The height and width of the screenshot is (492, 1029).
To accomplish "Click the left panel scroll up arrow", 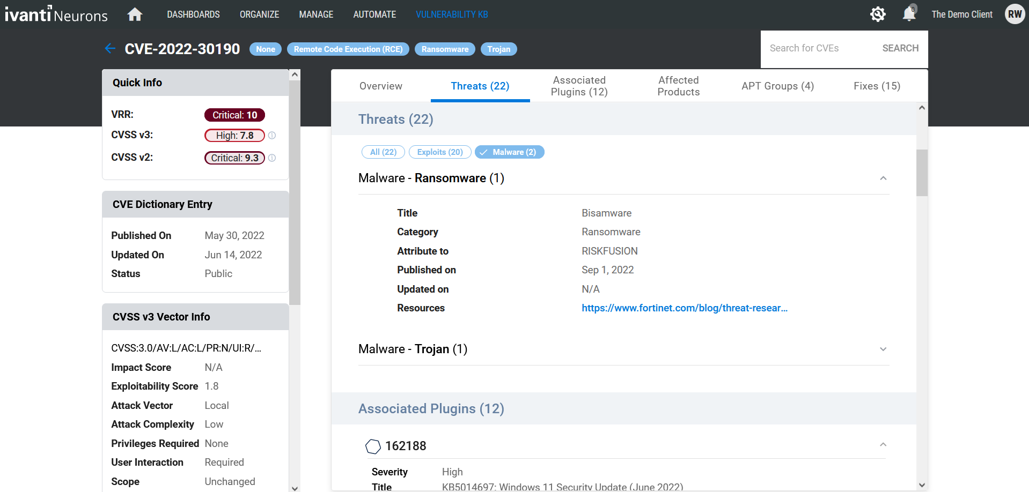I will pyautogui.click(x=295, y=75).
